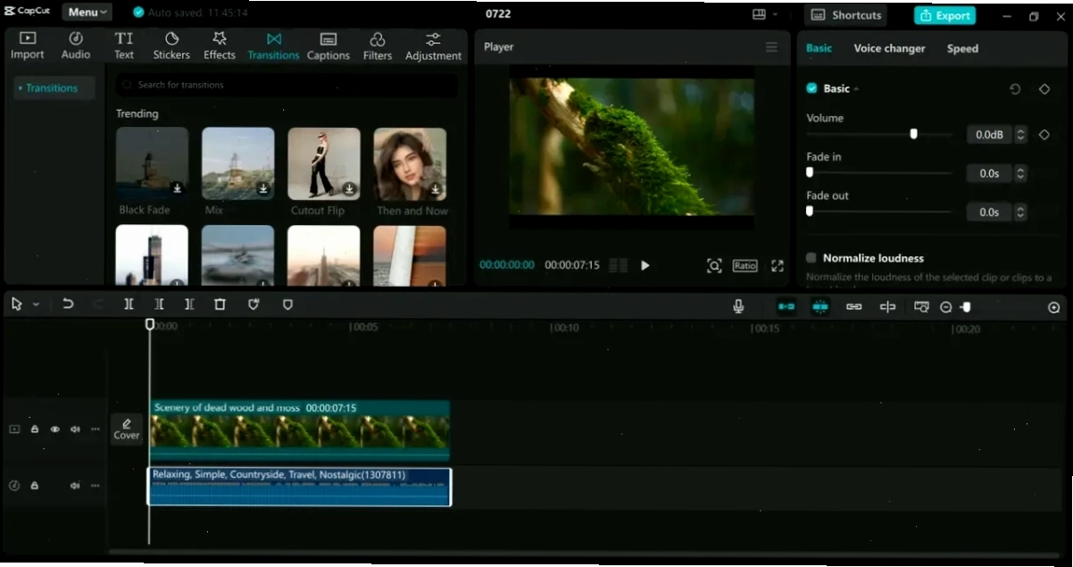Screen dimensions: 1073x567
Task: Split the clip at the playhead
Action: click(129, 304)
